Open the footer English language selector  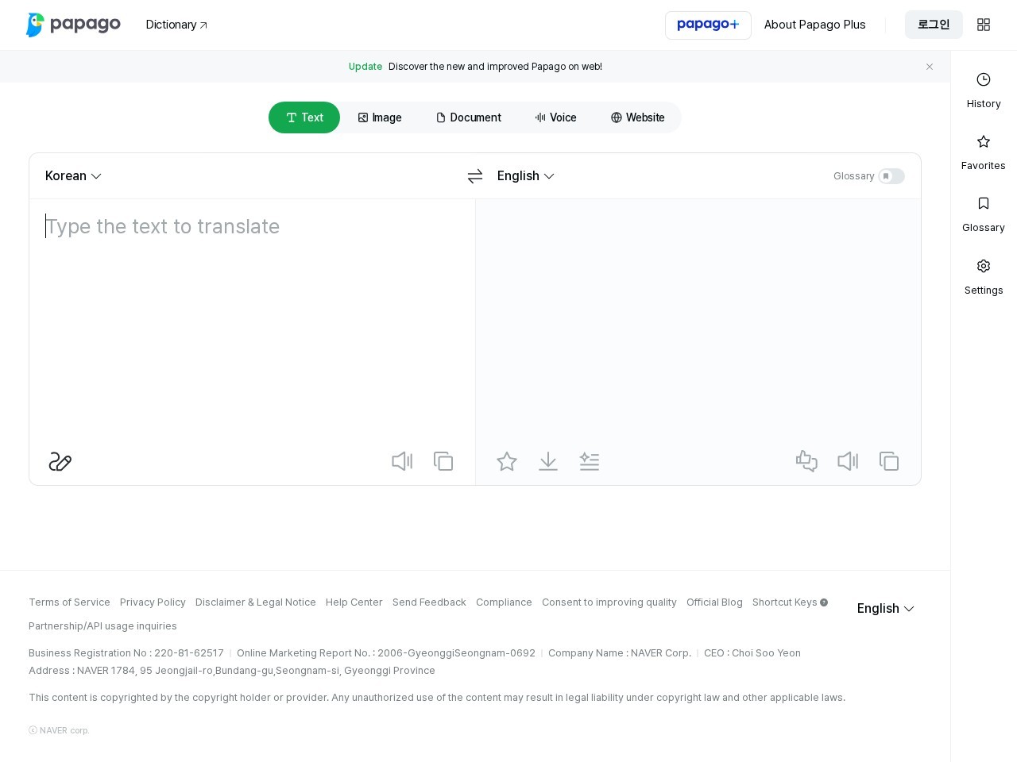click(x=886, y=609)
